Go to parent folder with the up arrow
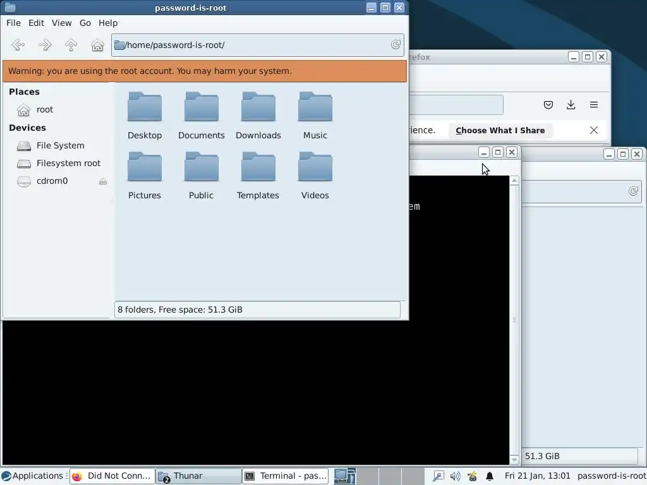Viewport: 647px width, 485px height. tap(71, 45)
